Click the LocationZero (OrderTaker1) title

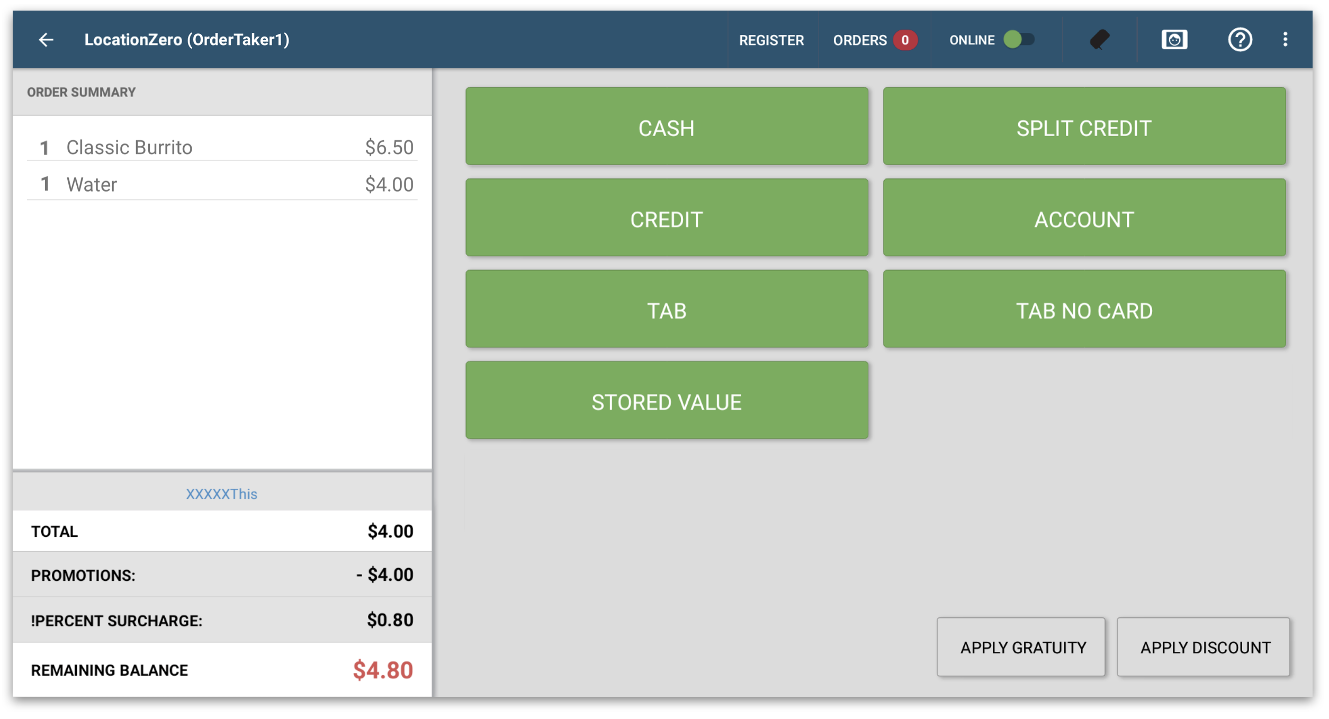[186, 40]
